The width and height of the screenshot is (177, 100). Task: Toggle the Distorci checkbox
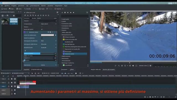point(42,27)
